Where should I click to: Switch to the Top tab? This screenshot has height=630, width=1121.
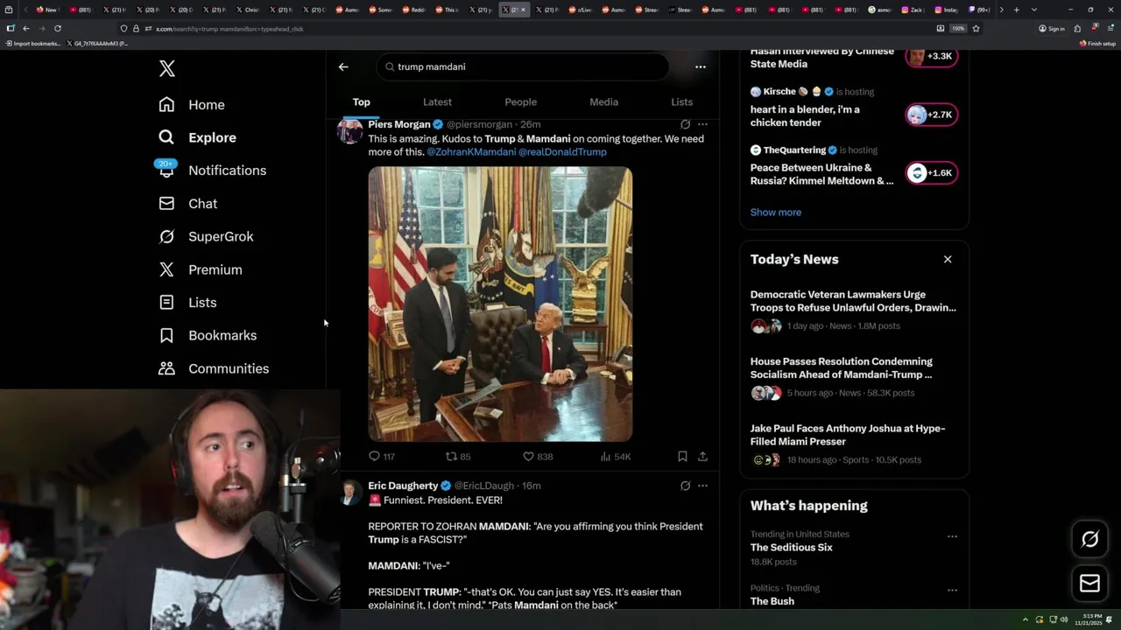click(361, 102)
